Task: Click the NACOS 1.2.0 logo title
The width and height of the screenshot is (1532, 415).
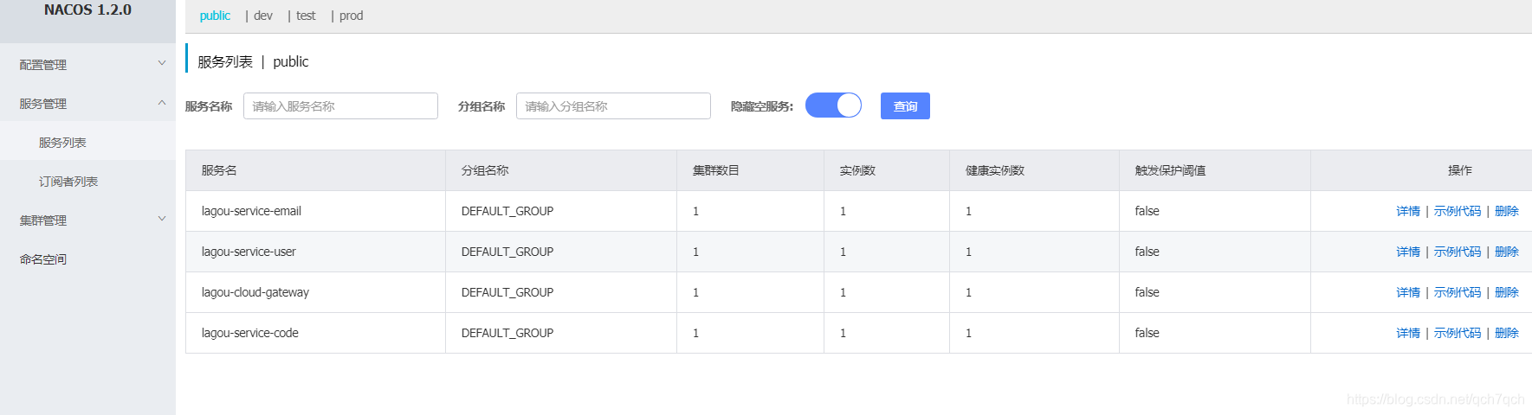Action: pos(87,10)
